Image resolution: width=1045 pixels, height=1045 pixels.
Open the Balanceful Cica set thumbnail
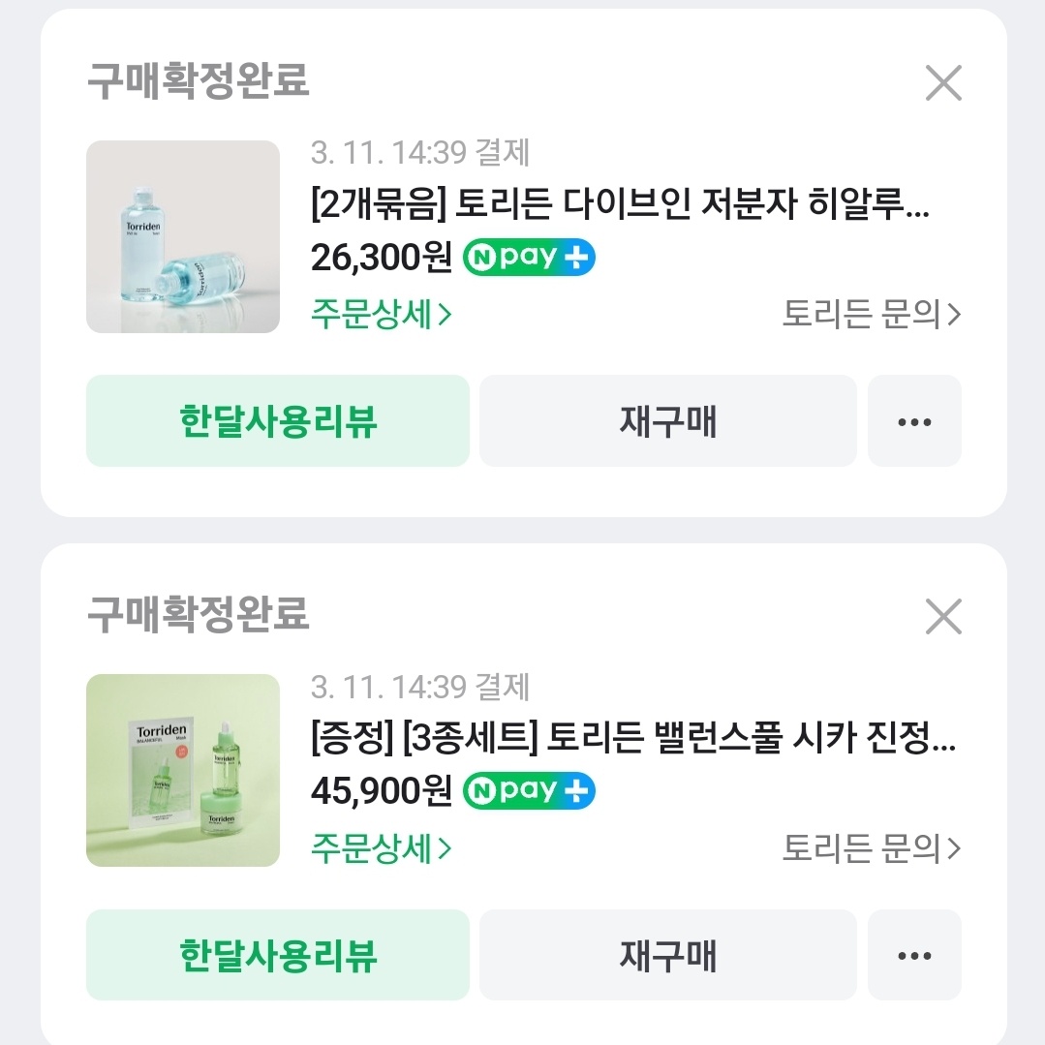point(183,770)
